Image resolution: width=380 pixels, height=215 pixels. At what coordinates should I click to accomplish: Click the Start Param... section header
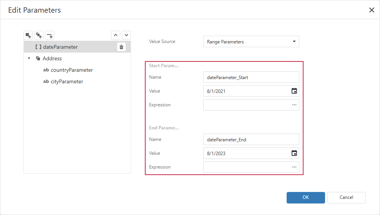[x=164, y=66]
